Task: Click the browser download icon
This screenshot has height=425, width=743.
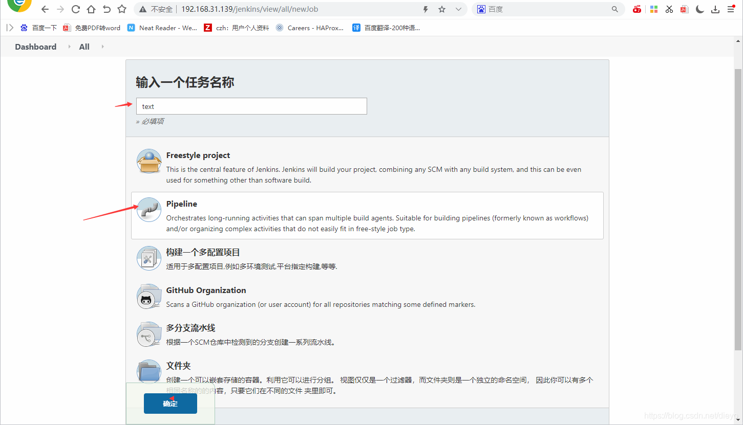Action: point(715,9)
